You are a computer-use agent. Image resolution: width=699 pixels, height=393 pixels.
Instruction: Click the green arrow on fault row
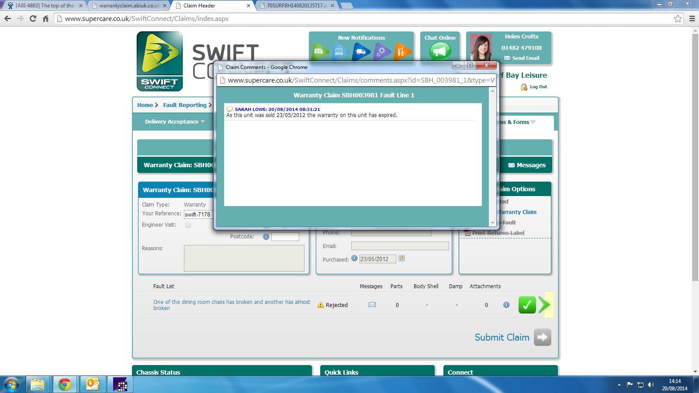[x=544, y=305]
